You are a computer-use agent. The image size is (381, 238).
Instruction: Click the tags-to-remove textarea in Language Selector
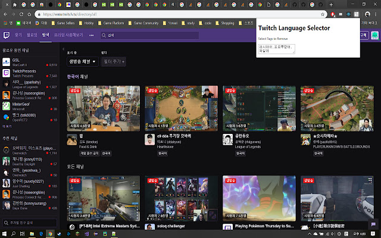pos(276,49)
